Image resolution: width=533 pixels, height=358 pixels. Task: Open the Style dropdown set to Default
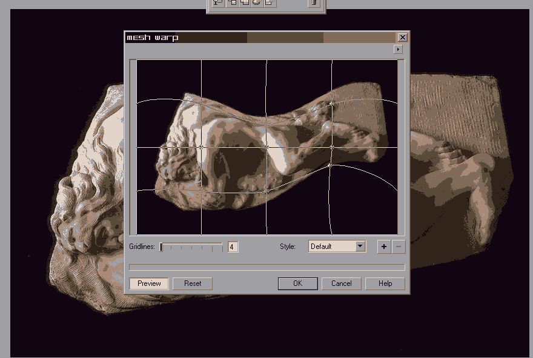337,246
